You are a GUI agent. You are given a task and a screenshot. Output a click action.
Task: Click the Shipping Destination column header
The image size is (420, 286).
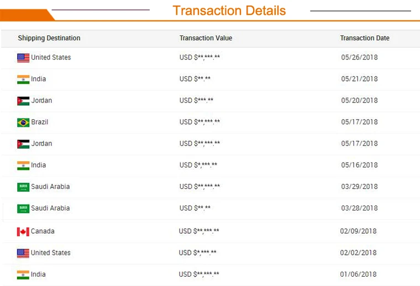click(49, 38)
